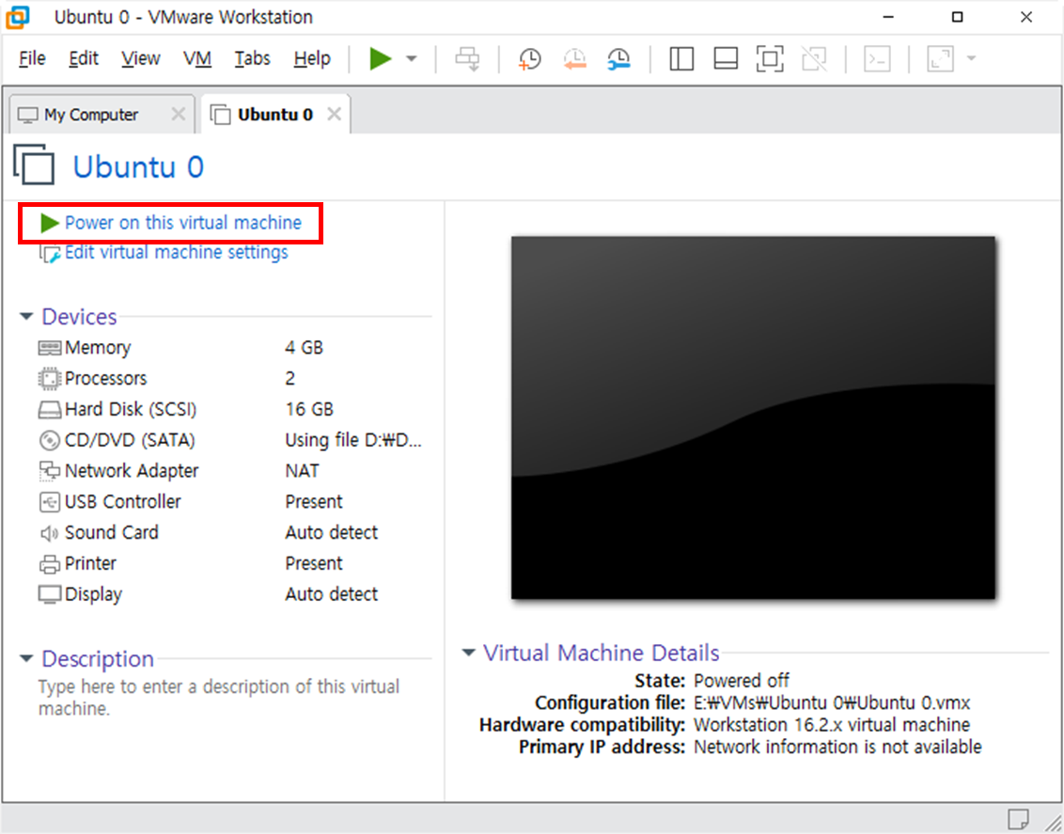Click the Processors device icon
Image resolution: width=1064 pixels, height=834 pixels.
click(50, 379)
